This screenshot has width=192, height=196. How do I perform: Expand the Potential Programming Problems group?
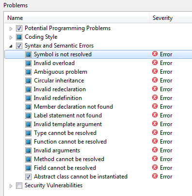pos(11,29)
